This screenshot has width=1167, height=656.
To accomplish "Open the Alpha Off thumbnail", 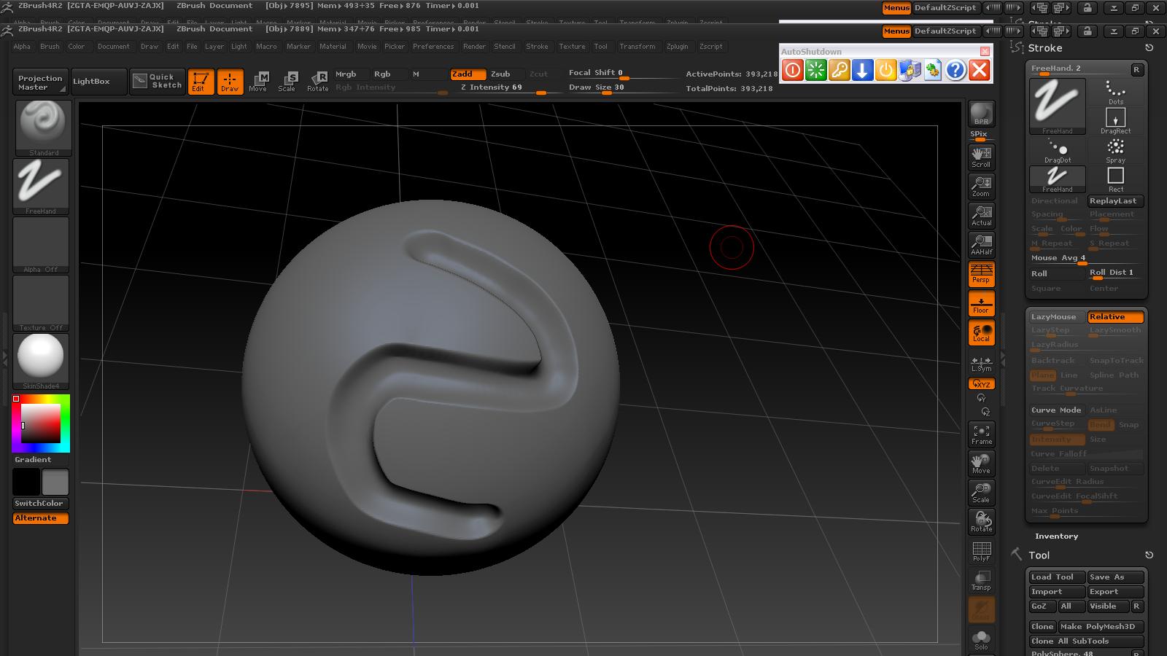I will 41,245.
